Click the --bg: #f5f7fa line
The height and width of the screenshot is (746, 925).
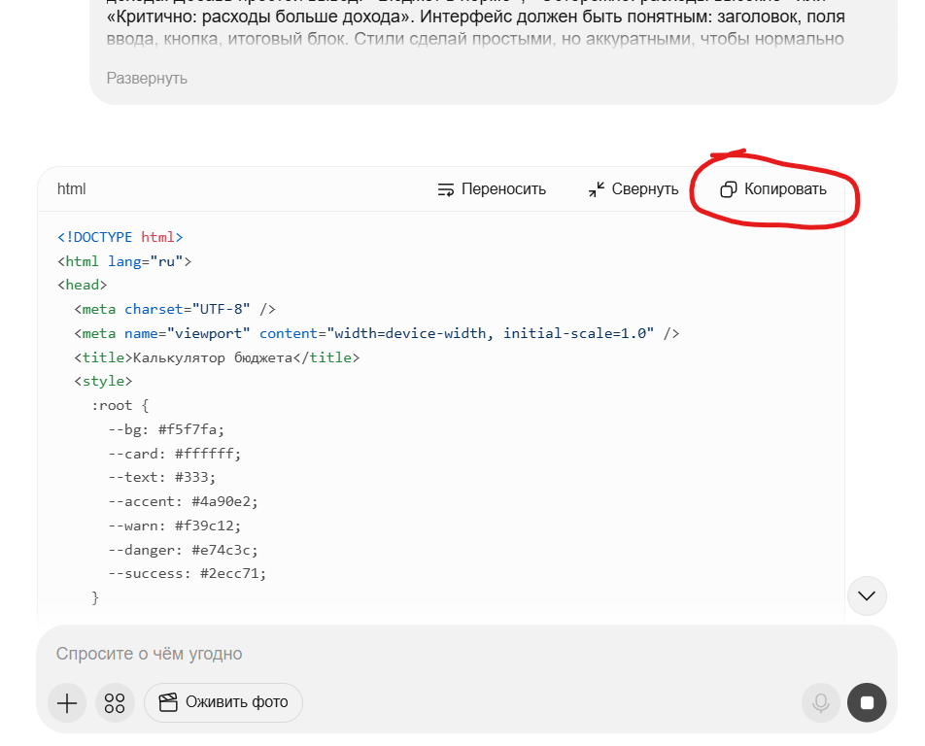point(166,429)
